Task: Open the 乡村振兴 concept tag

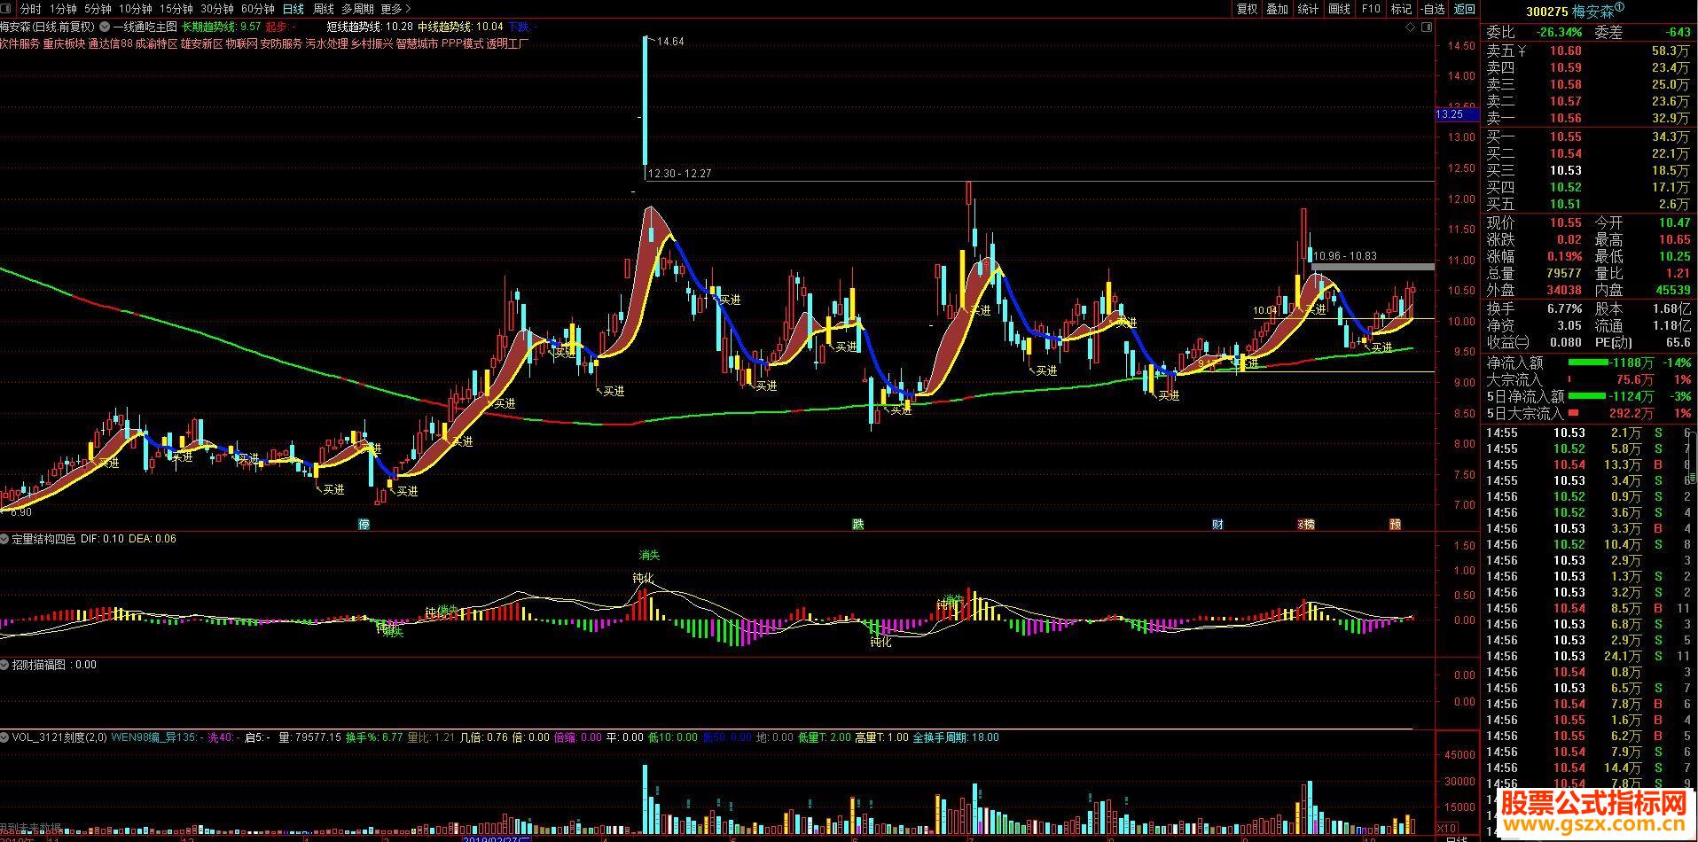Action: [372, 43]
